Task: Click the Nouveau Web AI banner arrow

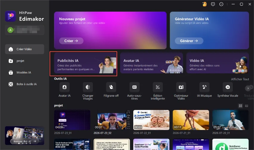Action: tap(35, 141)
